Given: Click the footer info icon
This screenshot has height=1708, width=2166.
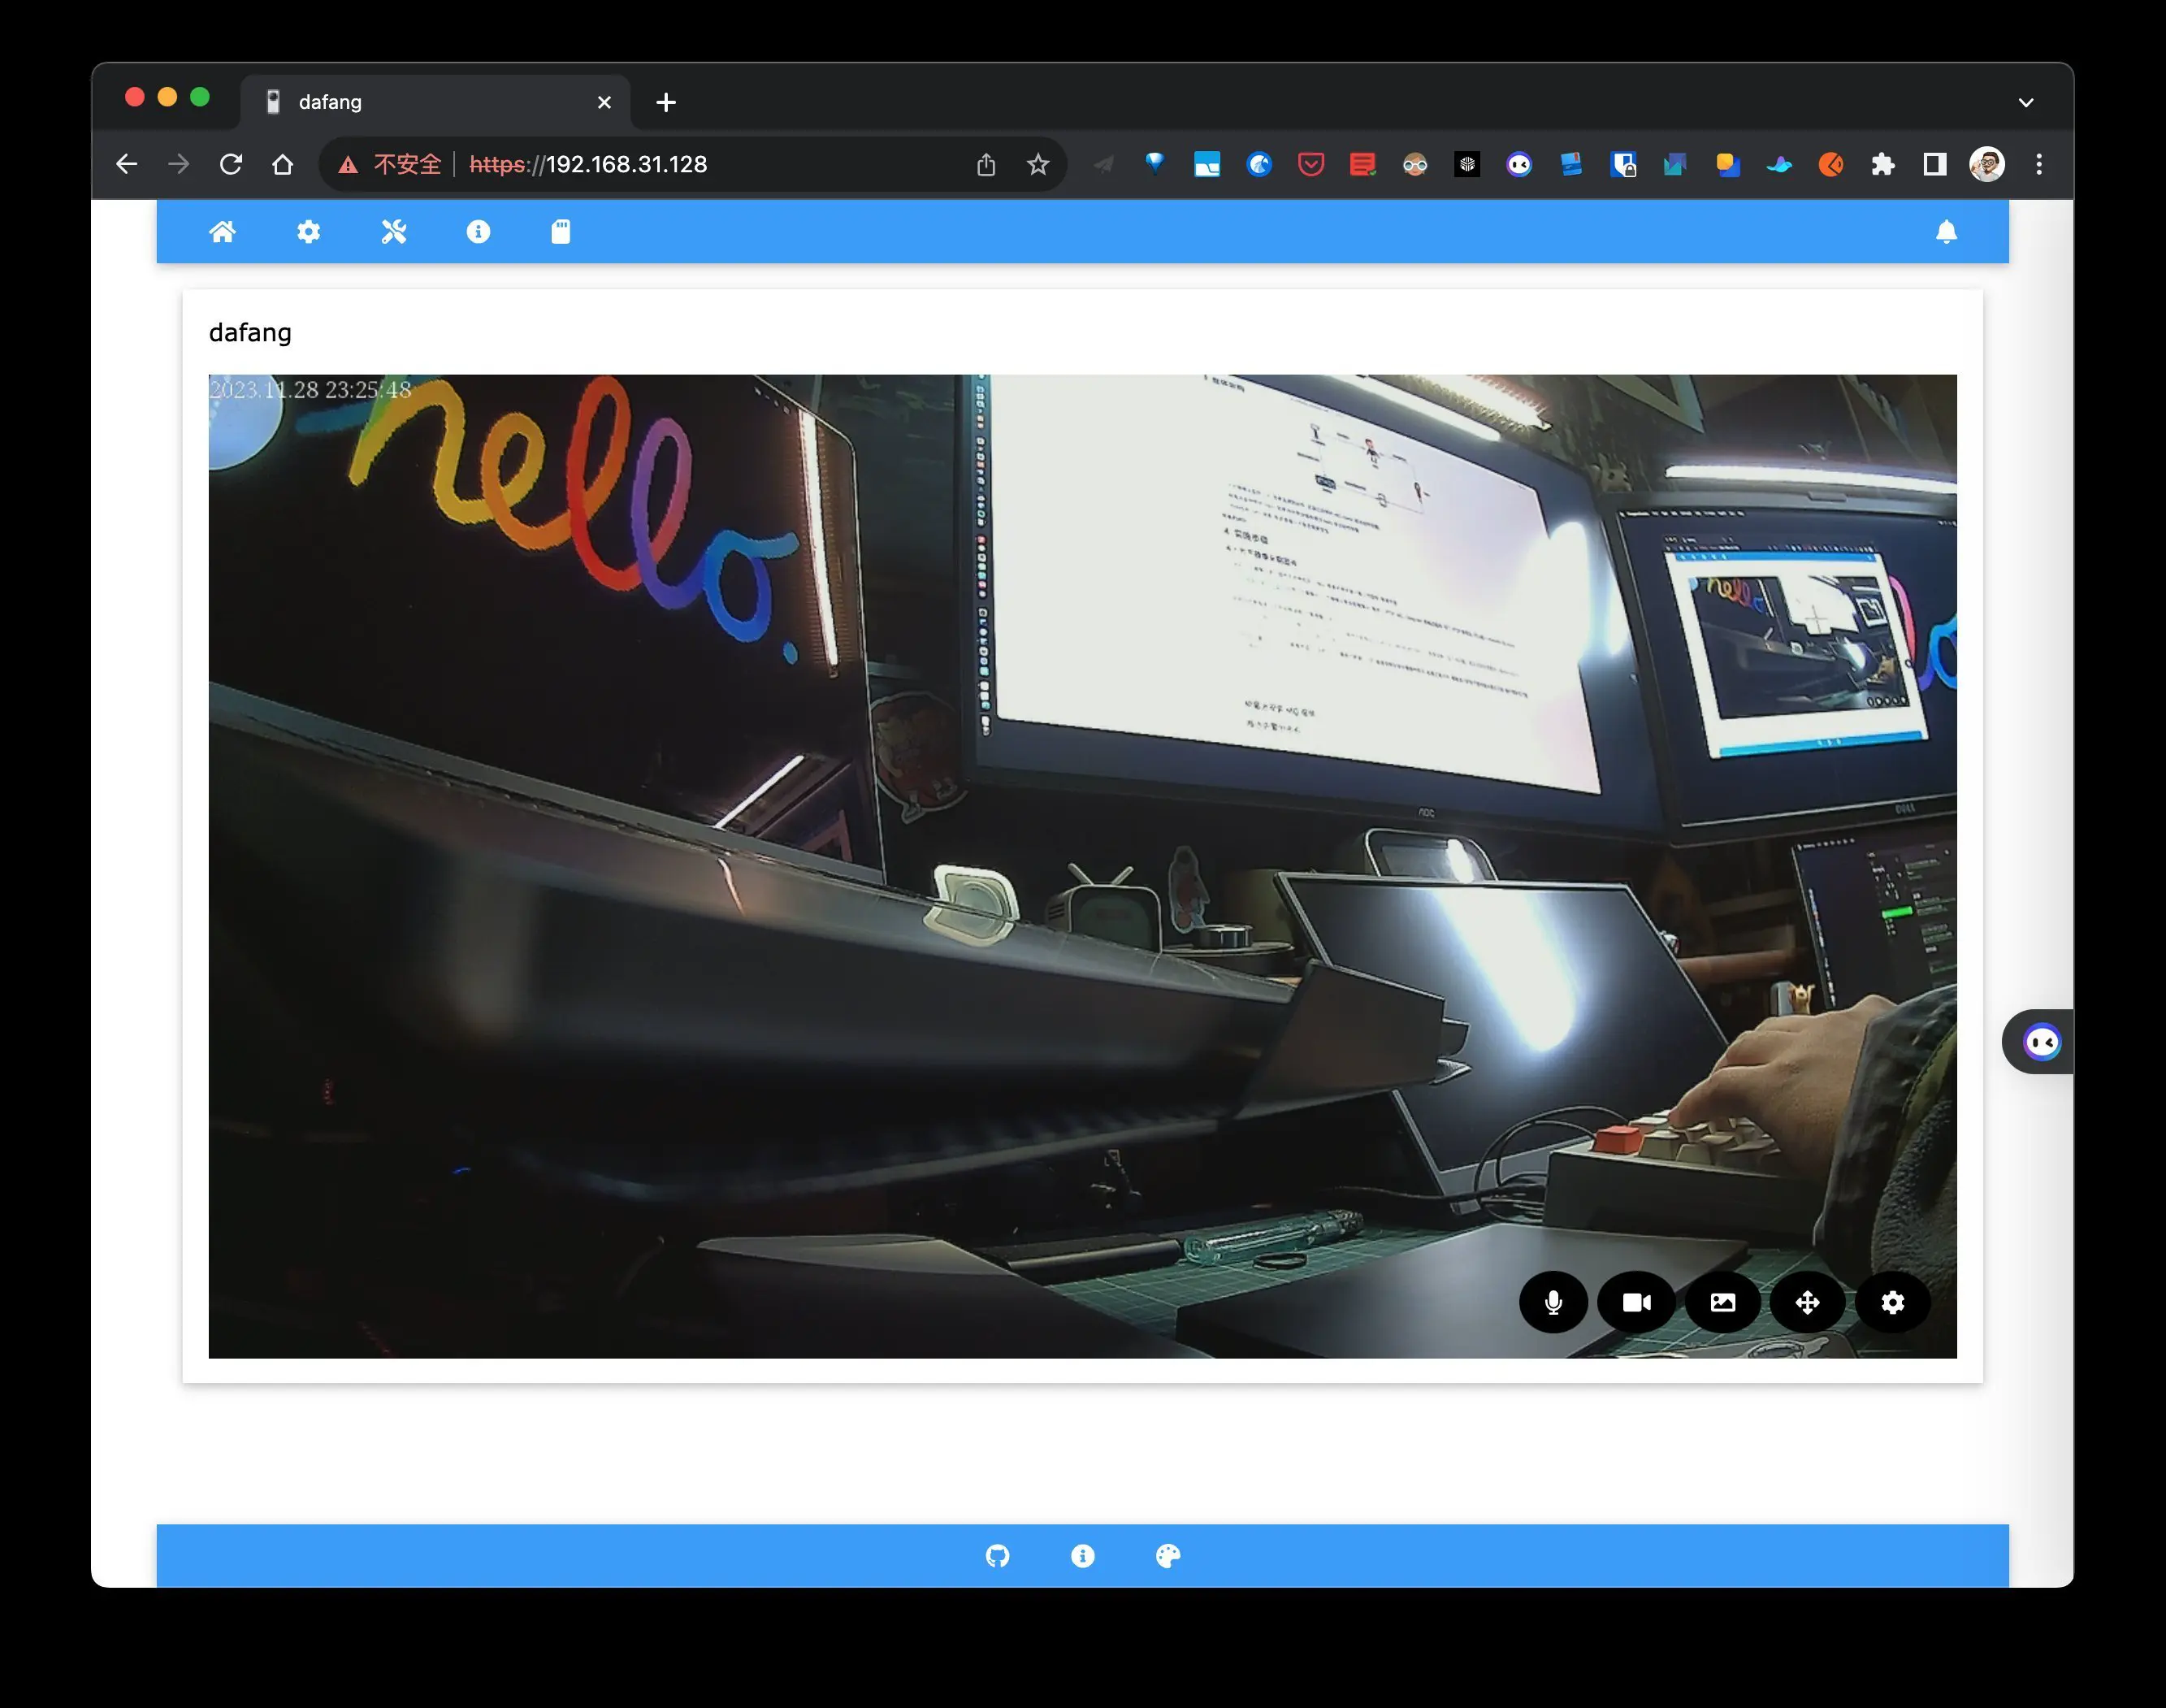Looking at the screenshot, I should click(x=1082, y=1555).
